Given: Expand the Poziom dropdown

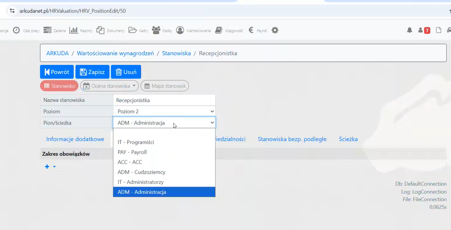Looking at the screenshot, I should [x=164, y=111].
